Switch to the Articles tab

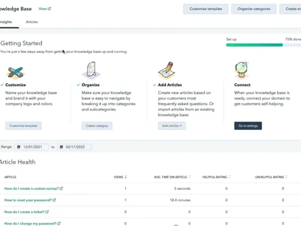32,22
